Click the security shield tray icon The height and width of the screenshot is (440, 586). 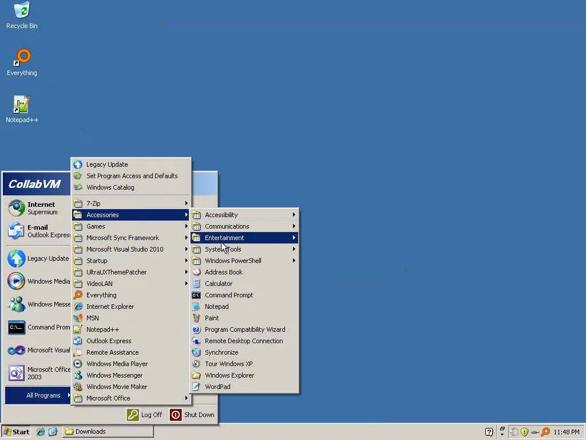[524, 432]
